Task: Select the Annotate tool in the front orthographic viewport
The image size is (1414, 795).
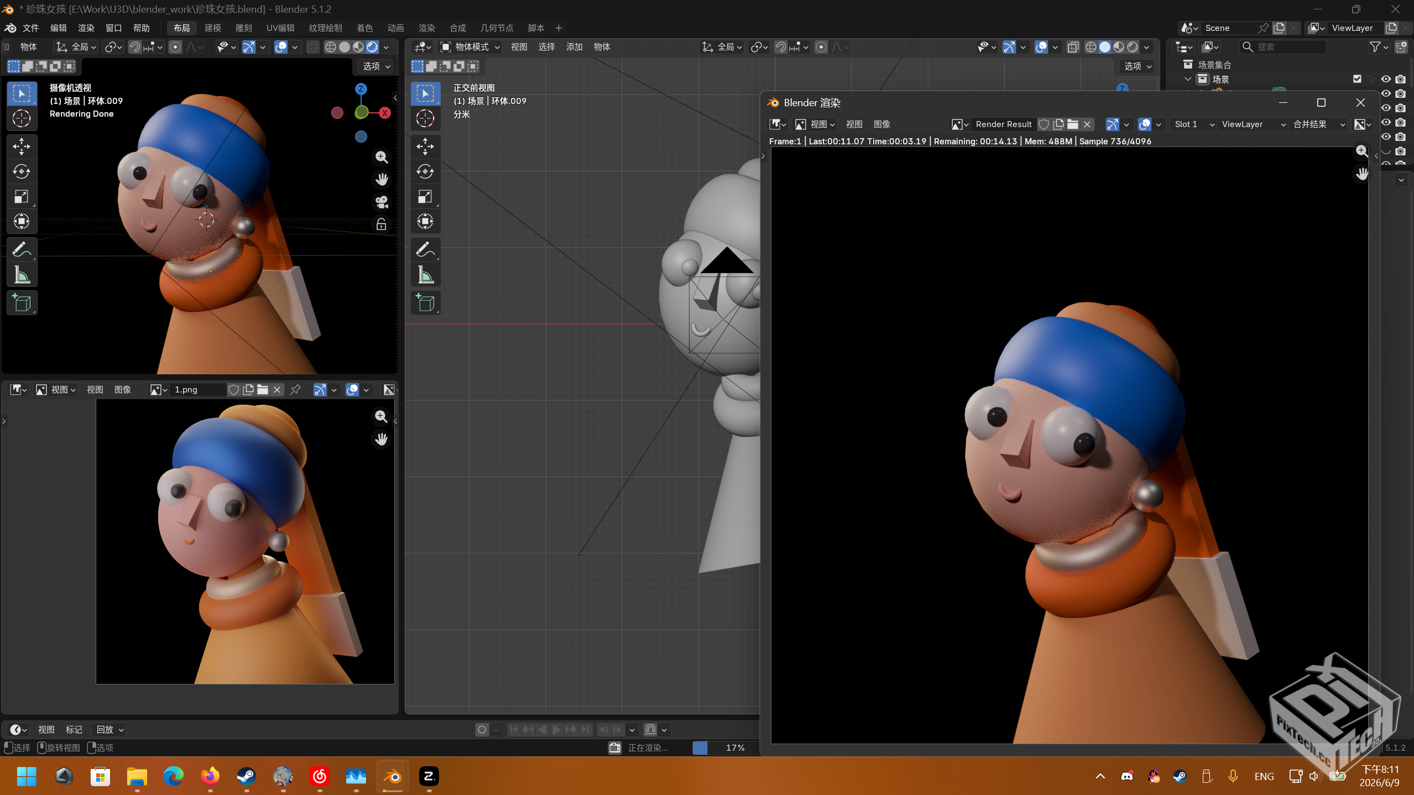Action: 425,250
